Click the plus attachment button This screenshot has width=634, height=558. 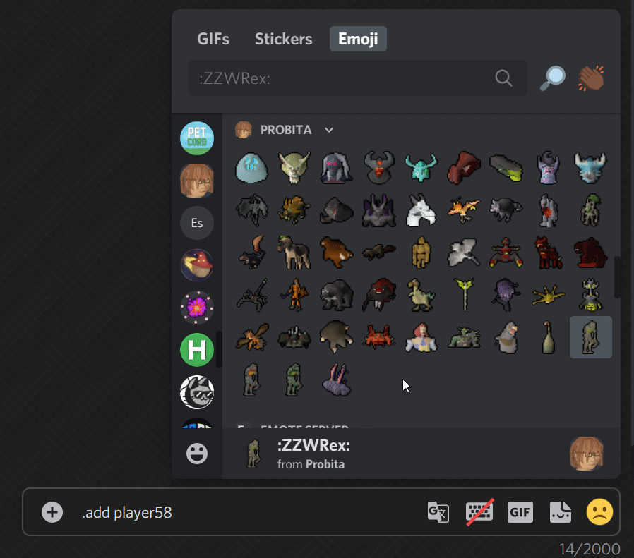click(x=52, y=512)
